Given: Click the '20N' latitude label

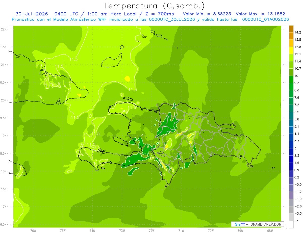Looking at the screenshot, I should (4, 100).
